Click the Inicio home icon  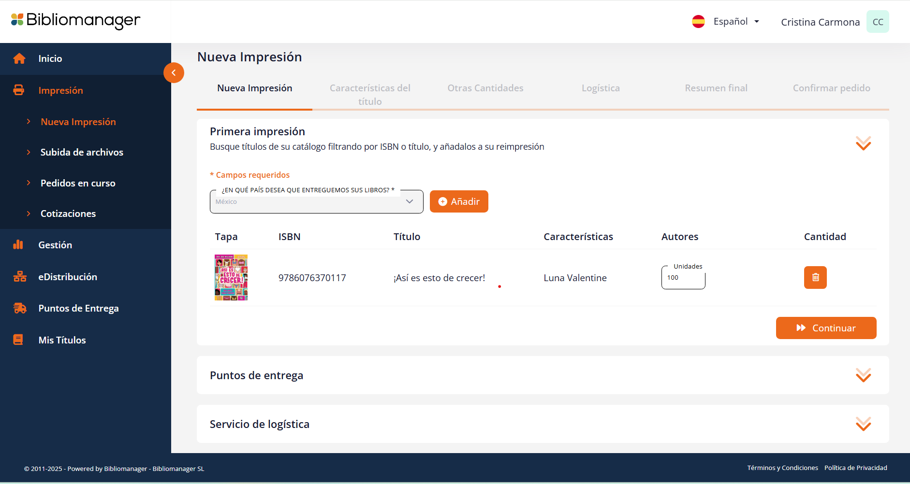click(x=19, y=58)
